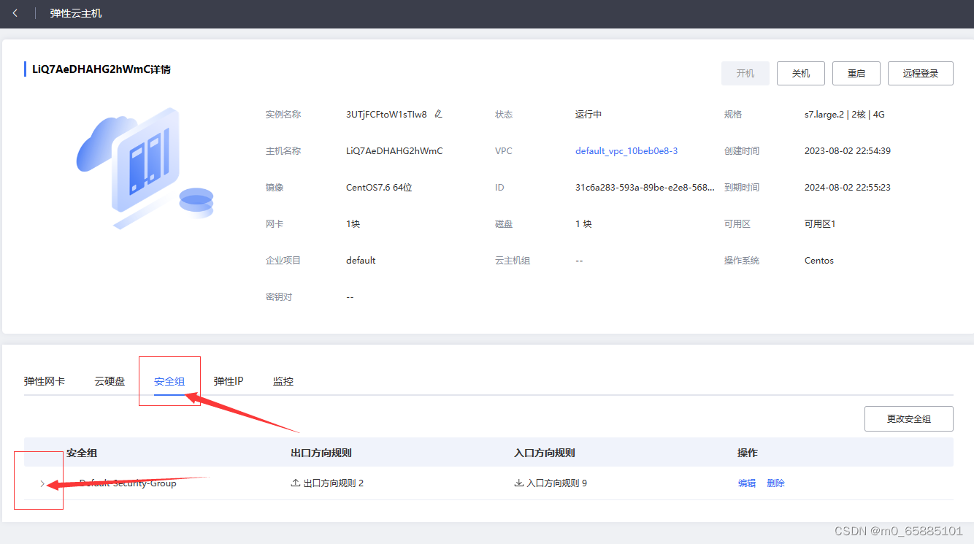Shut down with the 关机 button

(x=801, y=74)
